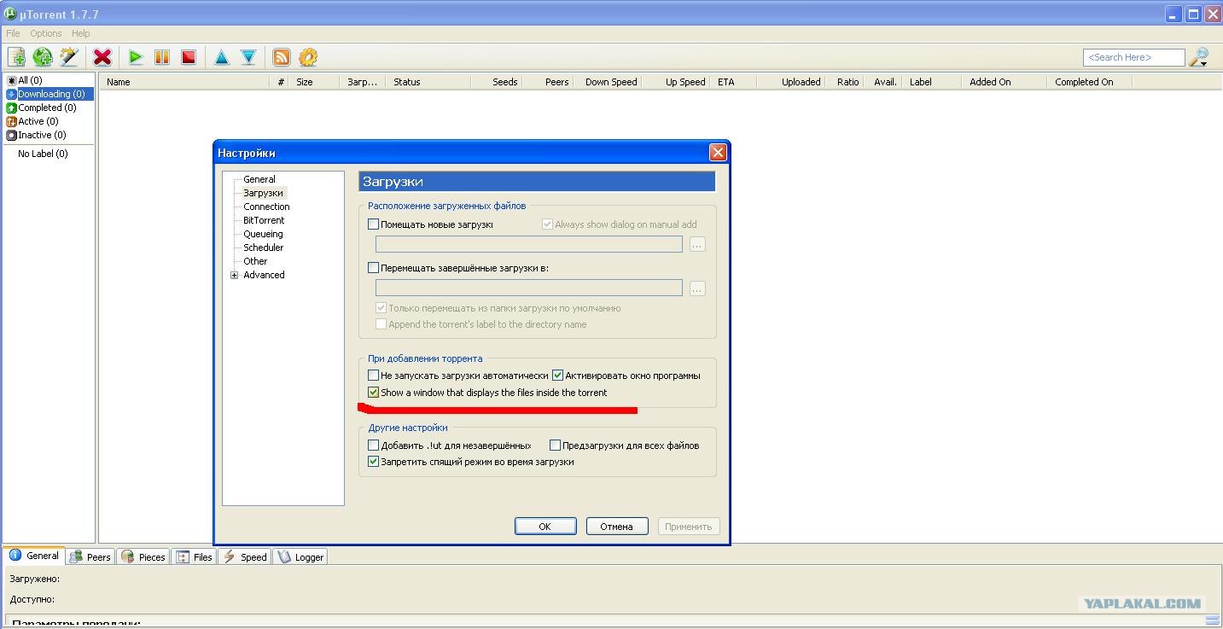Sort by the Label column header
Viewport: 1223px width, 629px height.
click(931, 82)
